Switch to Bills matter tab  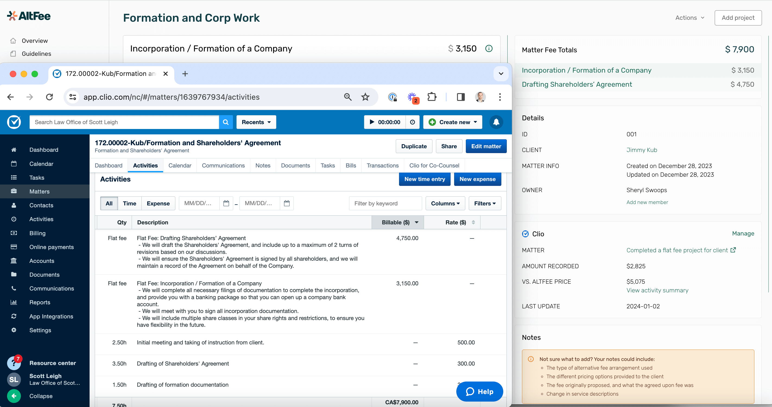pos(351,166)
